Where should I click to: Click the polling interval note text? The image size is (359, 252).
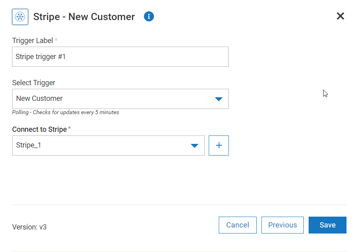pos(66,113)
